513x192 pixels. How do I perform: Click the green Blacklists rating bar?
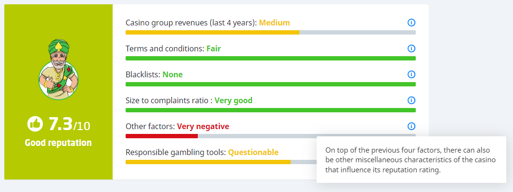point(270,84)
